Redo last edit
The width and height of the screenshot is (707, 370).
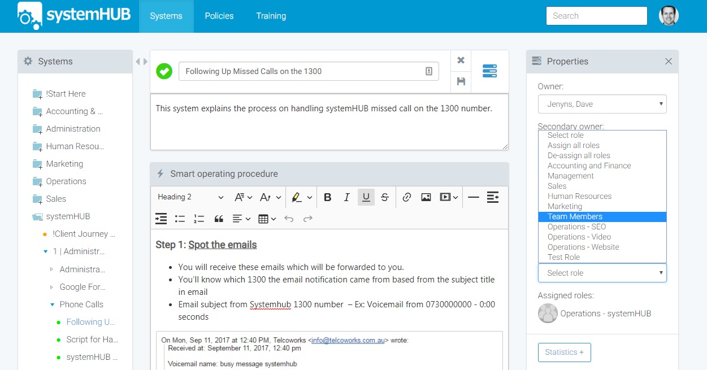[x=308, y=219]
